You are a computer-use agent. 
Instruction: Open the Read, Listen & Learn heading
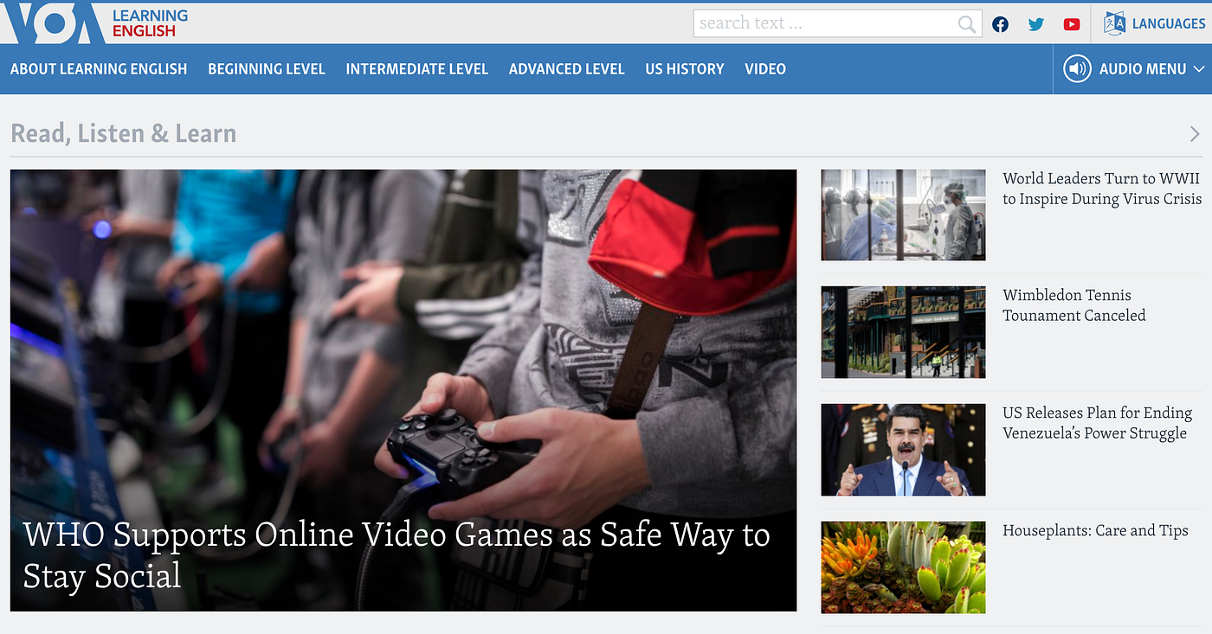[x=124, y=133]
